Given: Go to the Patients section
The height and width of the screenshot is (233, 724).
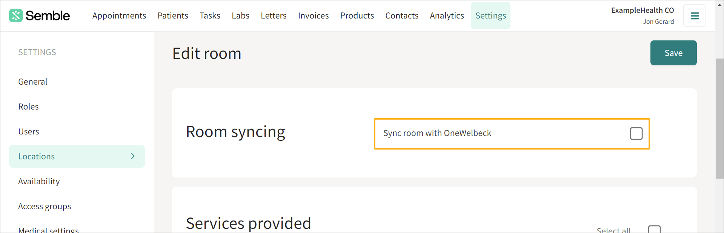Looking at the screenshot, I should (173, 15).
